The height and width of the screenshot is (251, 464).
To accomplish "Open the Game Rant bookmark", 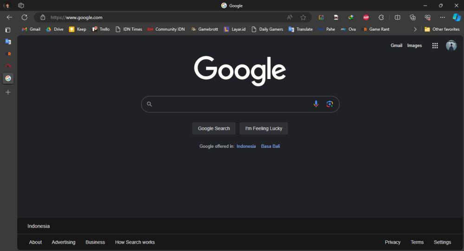I will click(375, 29).
